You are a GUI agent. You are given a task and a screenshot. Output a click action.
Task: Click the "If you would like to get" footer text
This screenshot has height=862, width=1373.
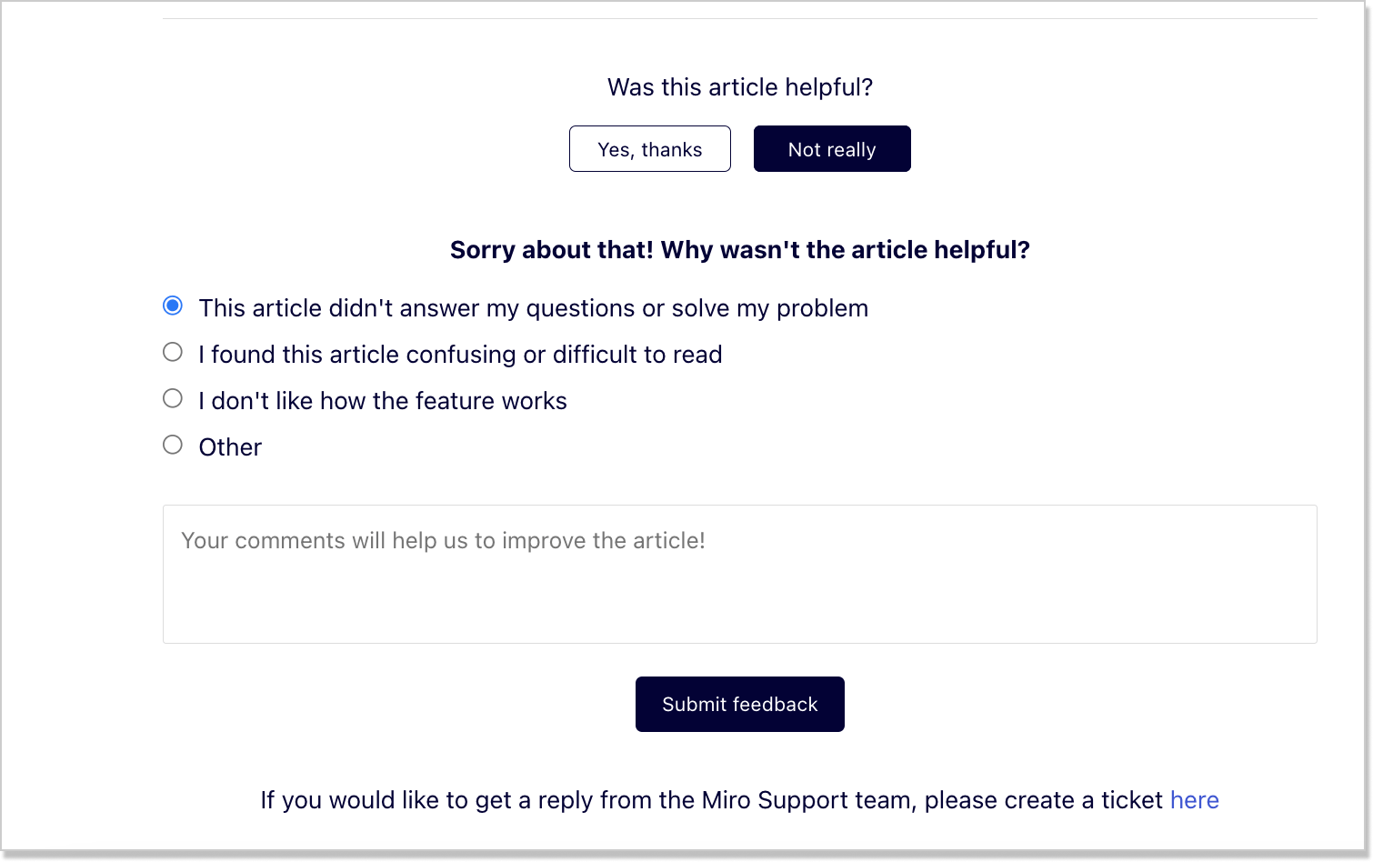pyautogui.click(x=386, y=800)
